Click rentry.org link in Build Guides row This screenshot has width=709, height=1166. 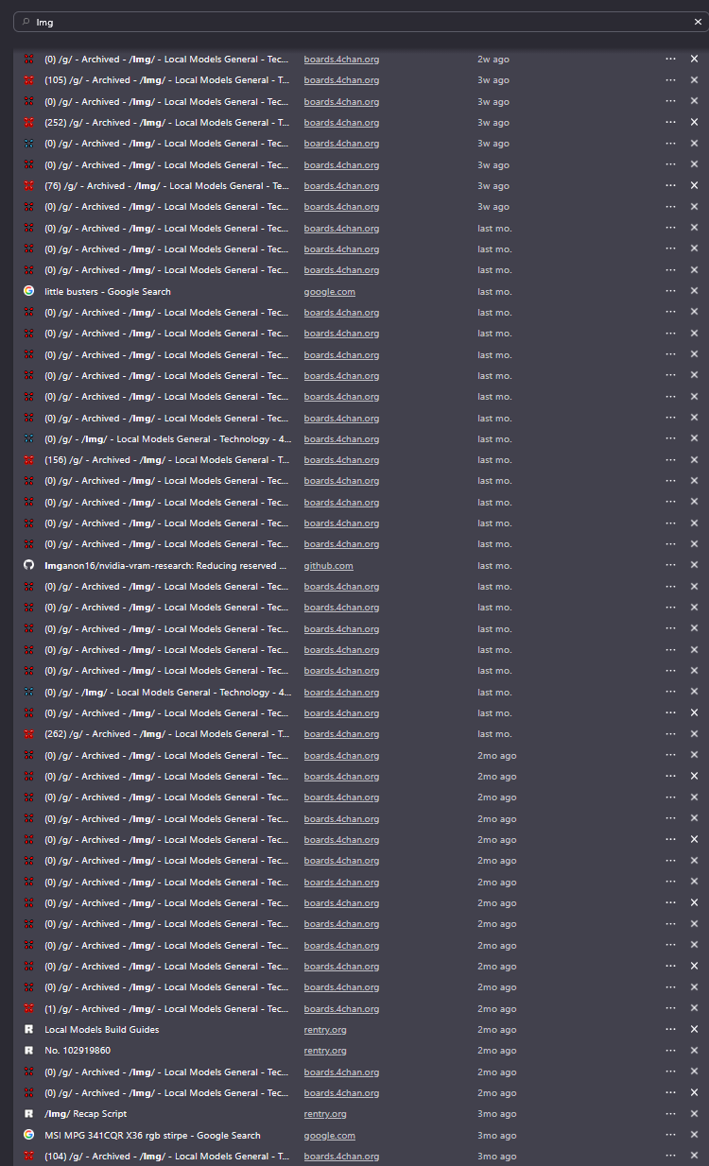pos(325,1030)
